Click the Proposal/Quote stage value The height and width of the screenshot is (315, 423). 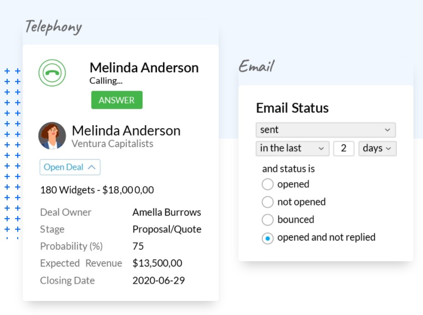(x=166, y=229)
